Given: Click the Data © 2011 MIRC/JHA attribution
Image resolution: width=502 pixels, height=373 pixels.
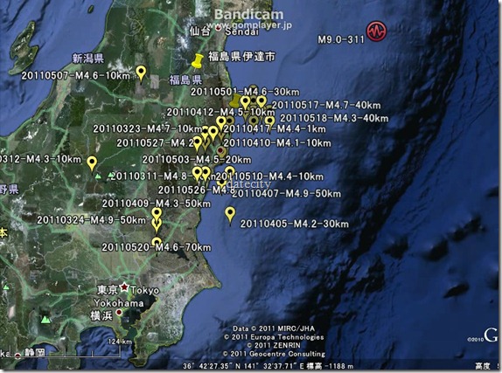Looking at the screenshot, I should (274, 328).
